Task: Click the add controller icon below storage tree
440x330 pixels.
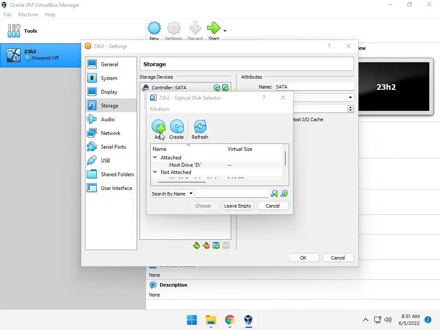Action: coord(196,245)
